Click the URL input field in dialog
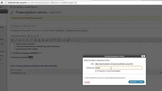 (118, 64)
